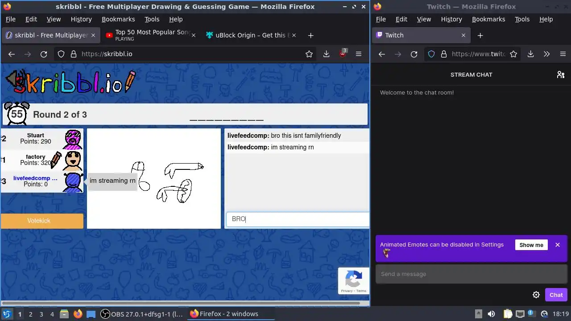Click the shield icon in Twitch address bar
571x321 pixels.
(x=431, y=54)
